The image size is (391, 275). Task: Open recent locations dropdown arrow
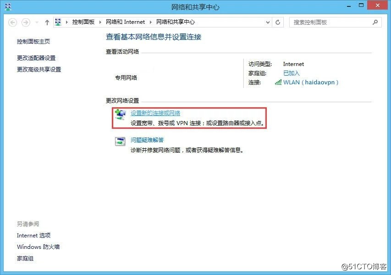click(37, 22)
